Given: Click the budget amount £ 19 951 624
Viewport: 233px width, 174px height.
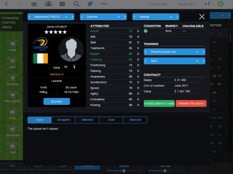Looking at the screenshot, I should (158, 4).
